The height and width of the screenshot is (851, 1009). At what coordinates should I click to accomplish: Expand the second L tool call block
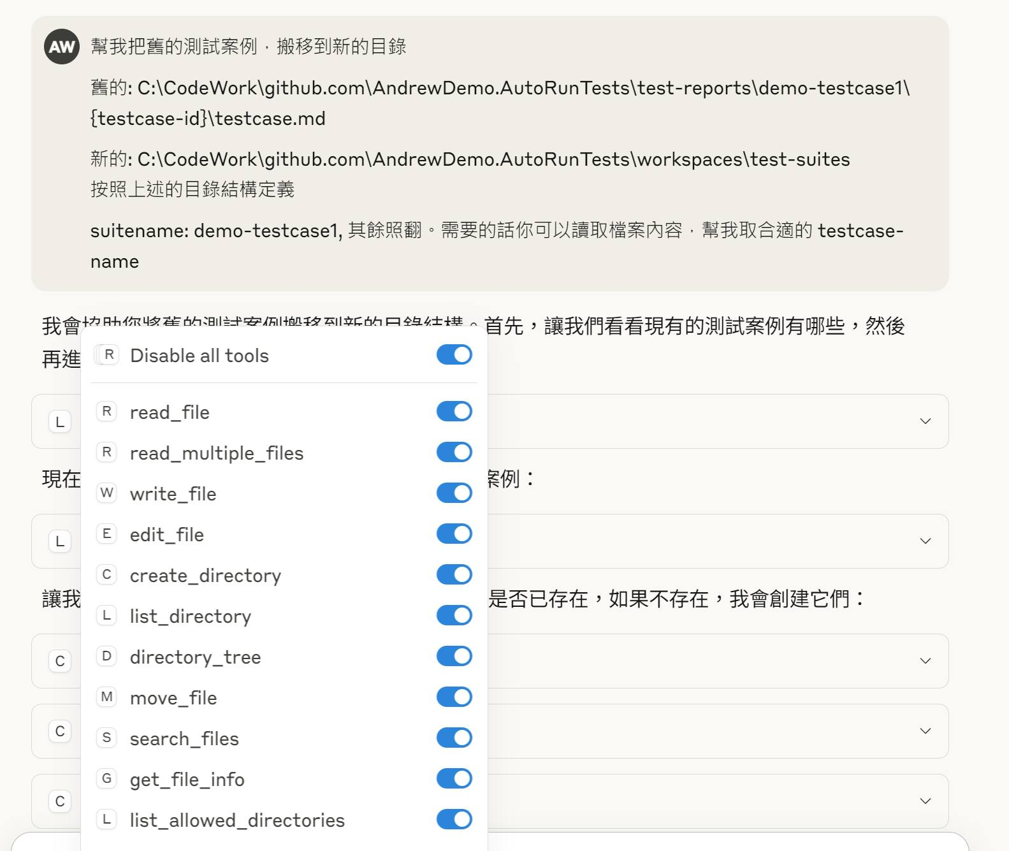tap(925, 541)
